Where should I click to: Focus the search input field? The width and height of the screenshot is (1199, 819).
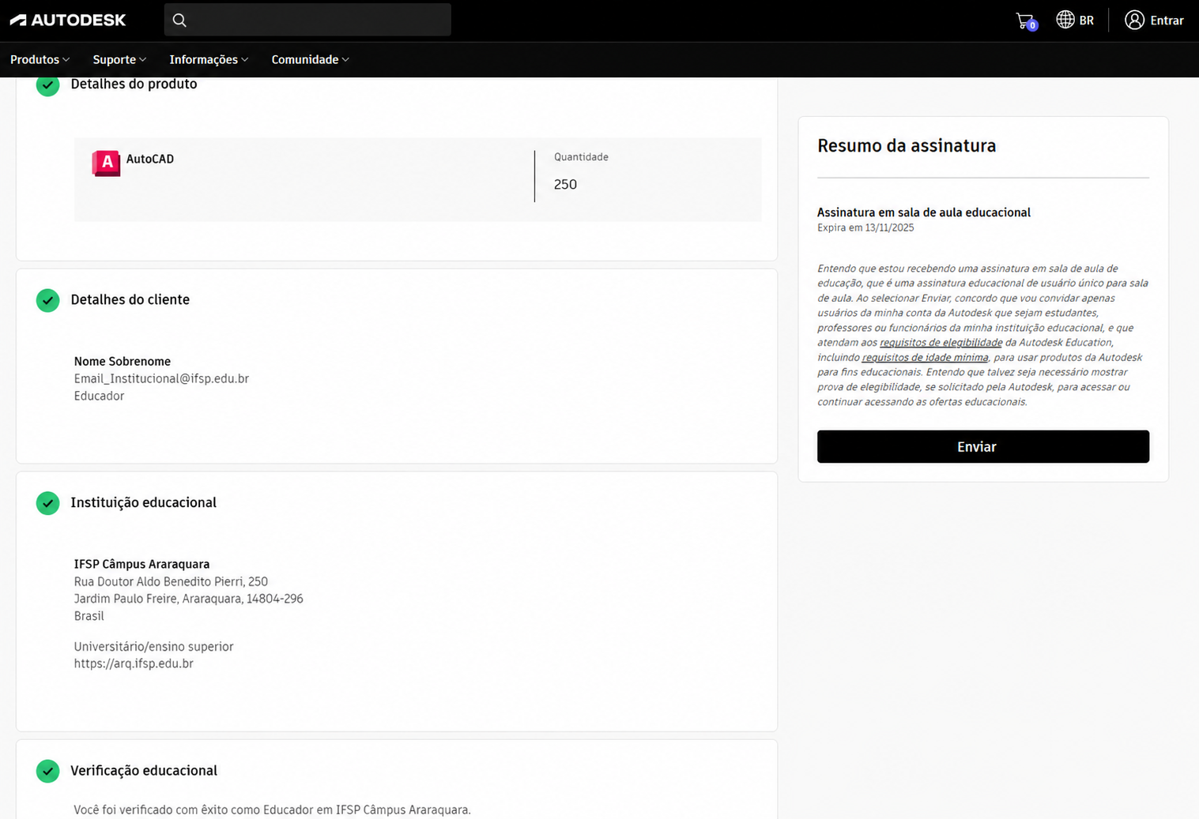pyautogui.click(x=307, y=20)
